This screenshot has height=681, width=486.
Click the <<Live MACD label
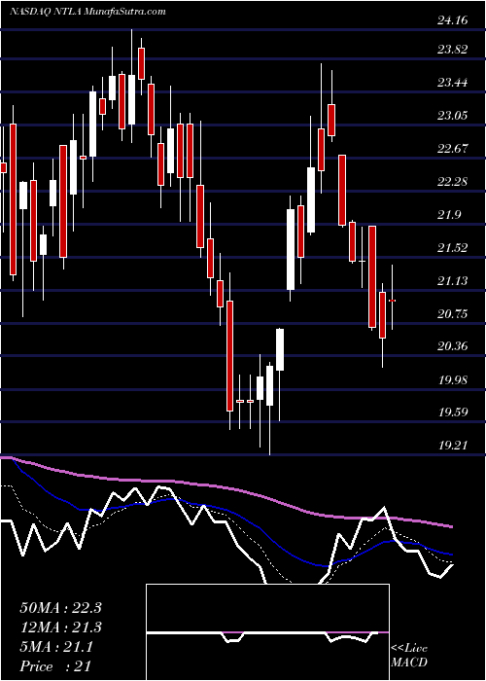click(409, 656)
